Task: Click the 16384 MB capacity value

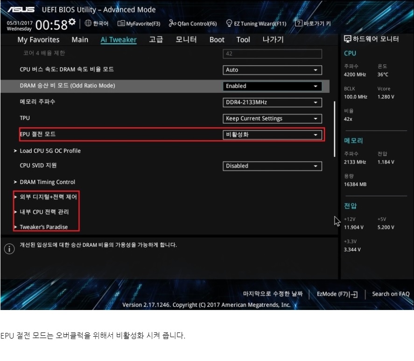Action: 355,184
